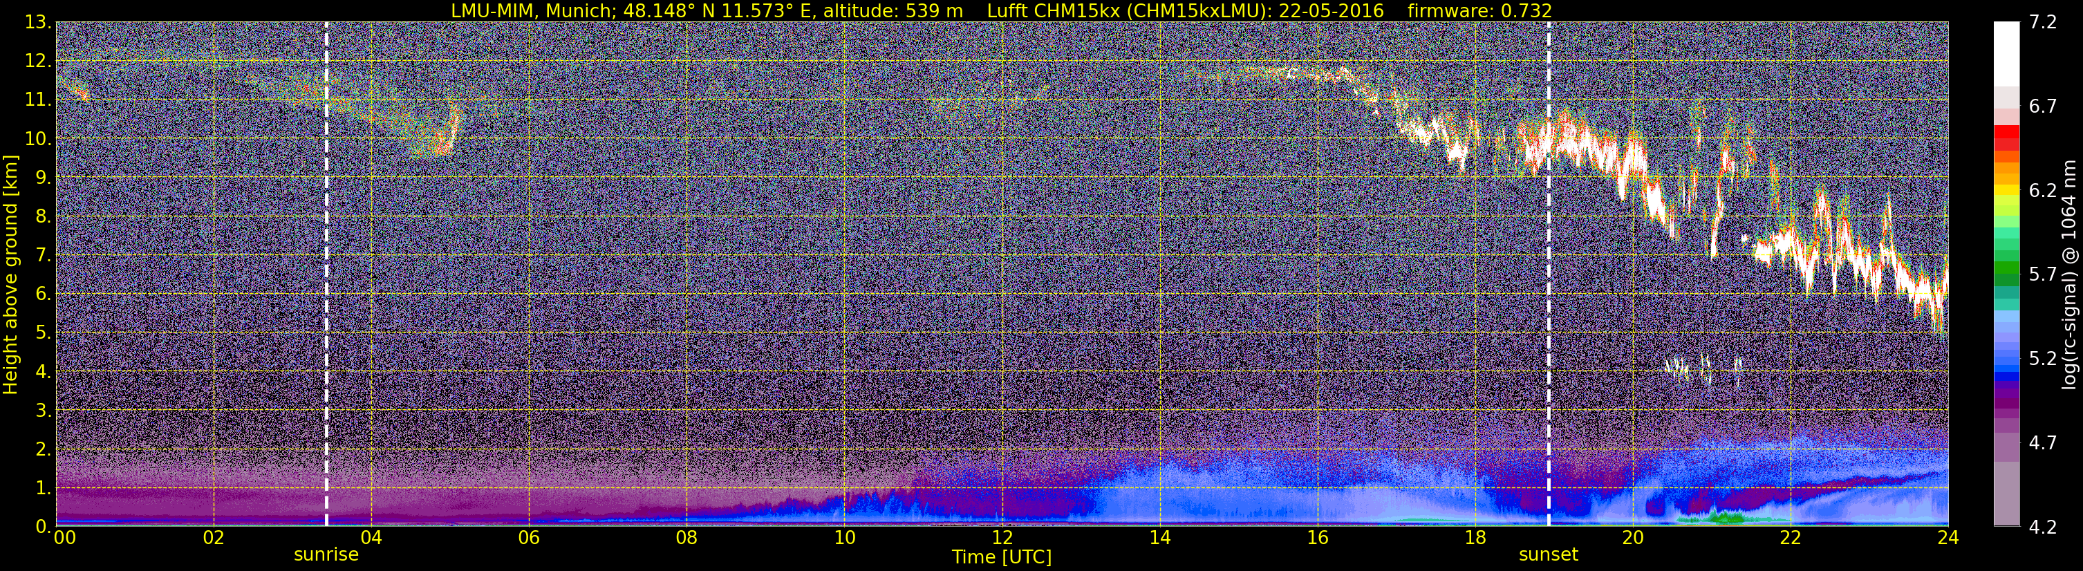
Task: Select the white top segment of the colorbar
Action: click(2006, 53)
